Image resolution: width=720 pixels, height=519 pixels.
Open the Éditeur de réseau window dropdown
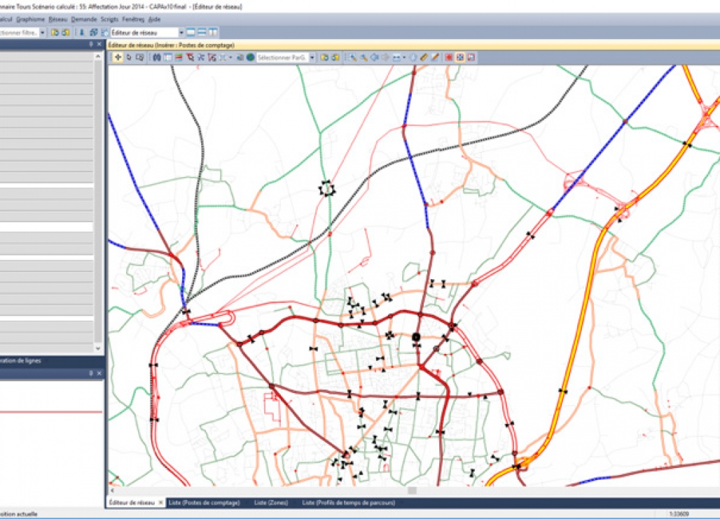(181, 32)
